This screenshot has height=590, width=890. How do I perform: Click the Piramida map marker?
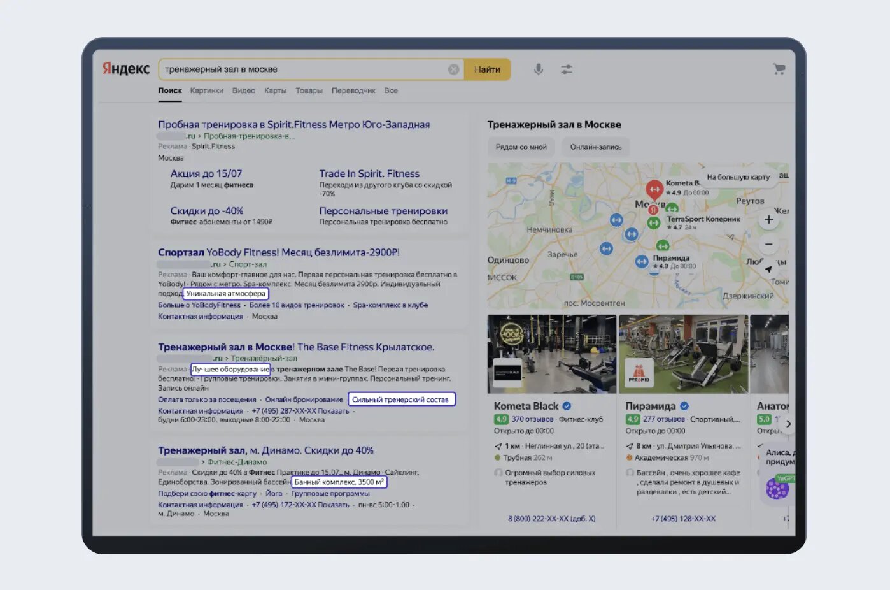pyautogui.click(x=642, y=261)
